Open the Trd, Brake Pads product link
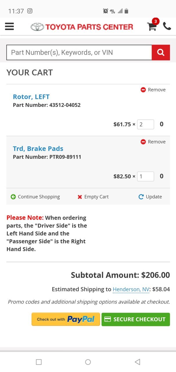The image size is (176, 372). pyautogui.click(x=38, y=149)
